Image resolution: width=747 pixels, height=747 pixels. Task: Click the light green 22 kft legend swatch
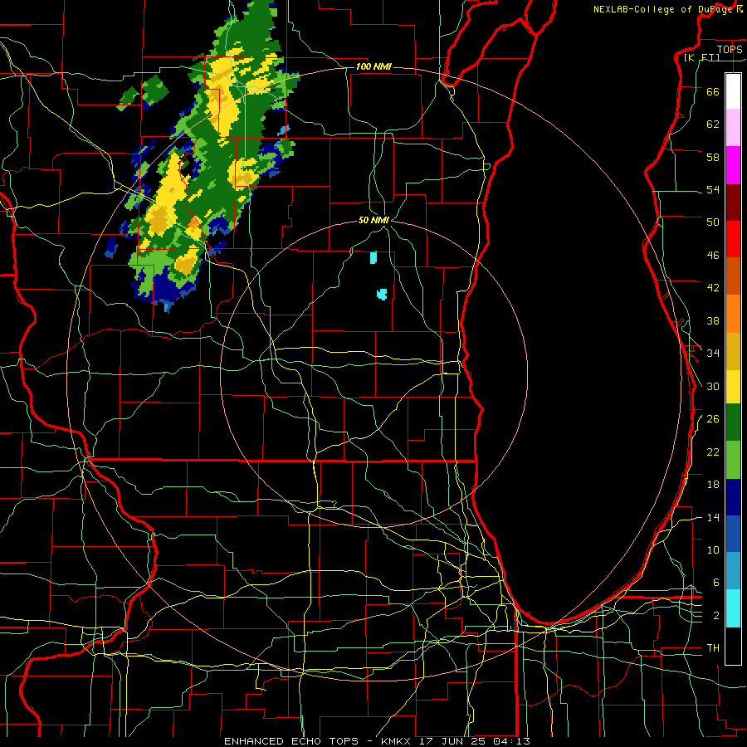[733, 460]
